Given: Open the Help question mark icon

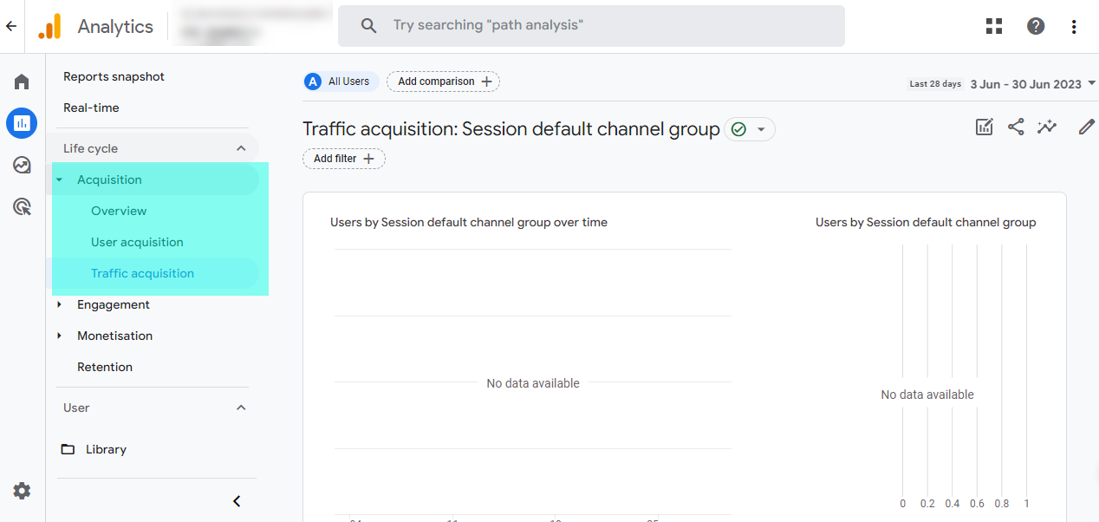Looking at the screenshot, I should [1036, 26].
